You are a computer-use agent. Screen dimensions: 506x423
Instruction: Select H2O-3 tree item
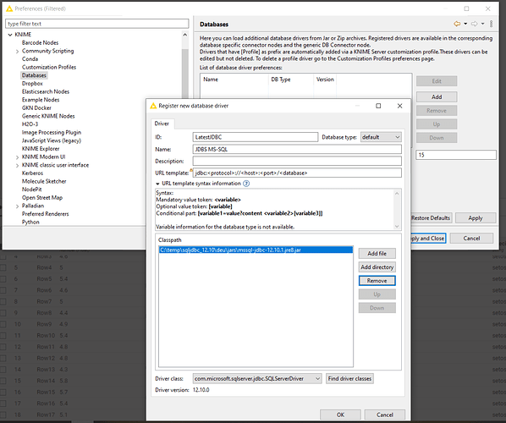click(30, 124)
